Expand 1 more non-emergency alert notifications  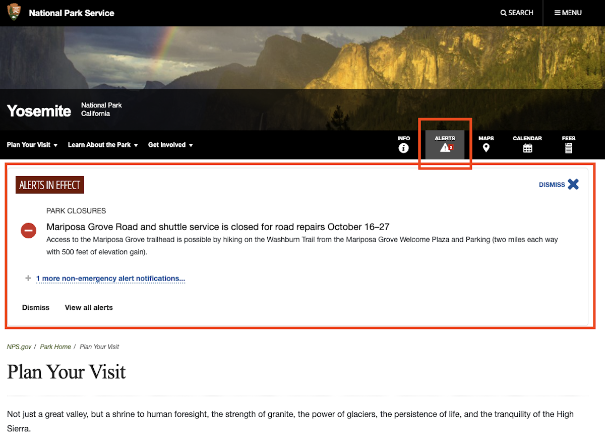(110, 279)
